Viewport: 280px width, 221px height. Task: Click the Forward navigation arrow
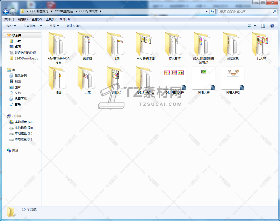[13, 12]
